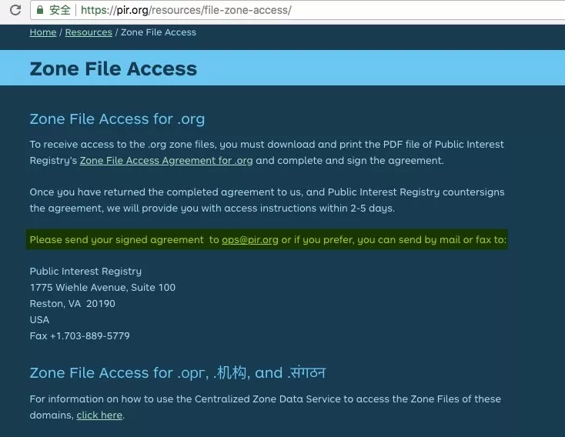This screenshot has height=437, width=565.
Task: Click the Public Interest Registry address line
Action: point(85,272)
